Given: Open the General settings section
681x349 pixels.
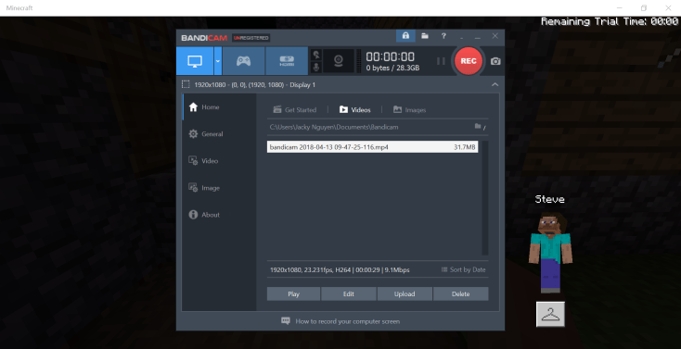Looking at the screenshot, I should point(219,134).
